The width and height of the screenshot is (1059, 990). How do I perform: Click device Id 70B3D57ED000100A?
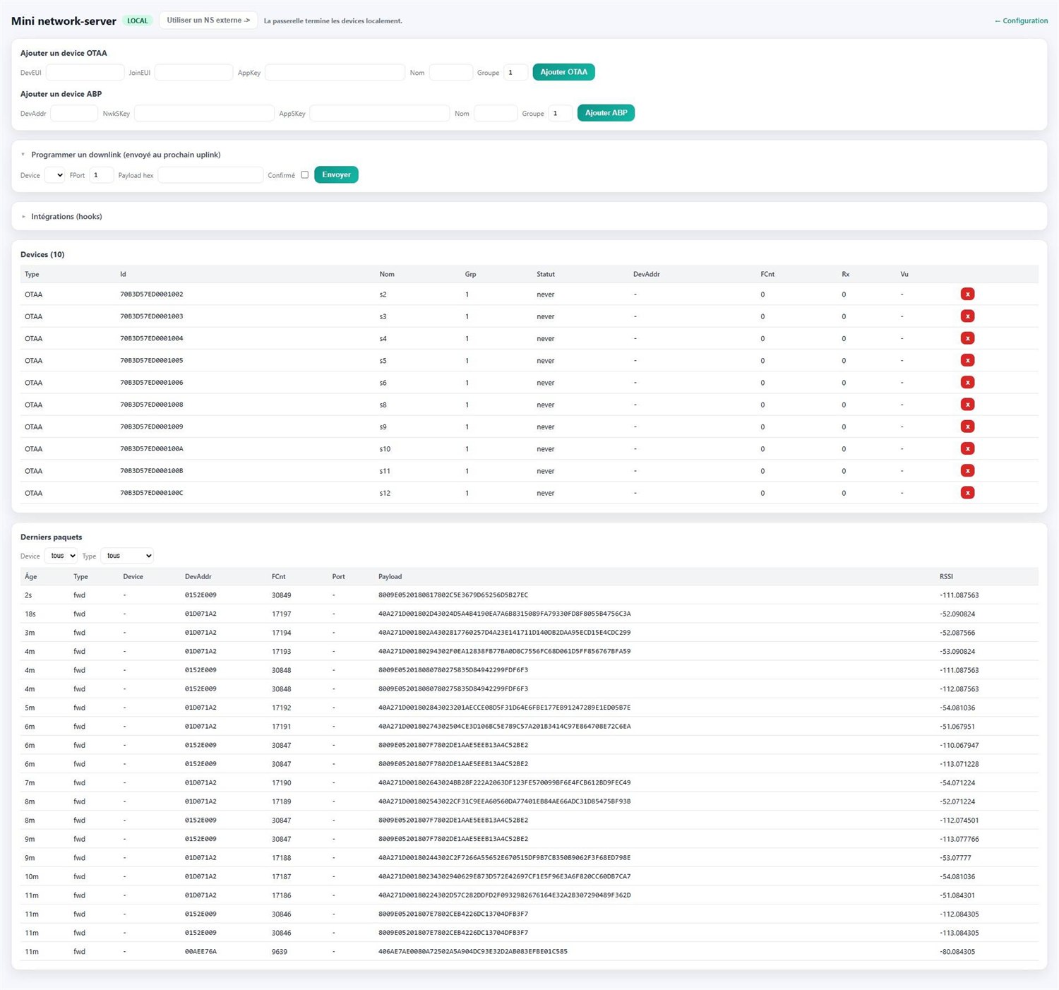click(x=152, y=448)
